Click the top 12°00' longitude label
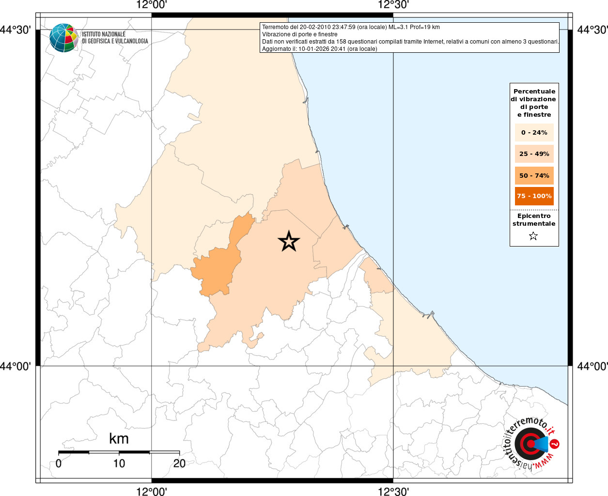Screen dimensions: 608x496 tap(152, 5)
